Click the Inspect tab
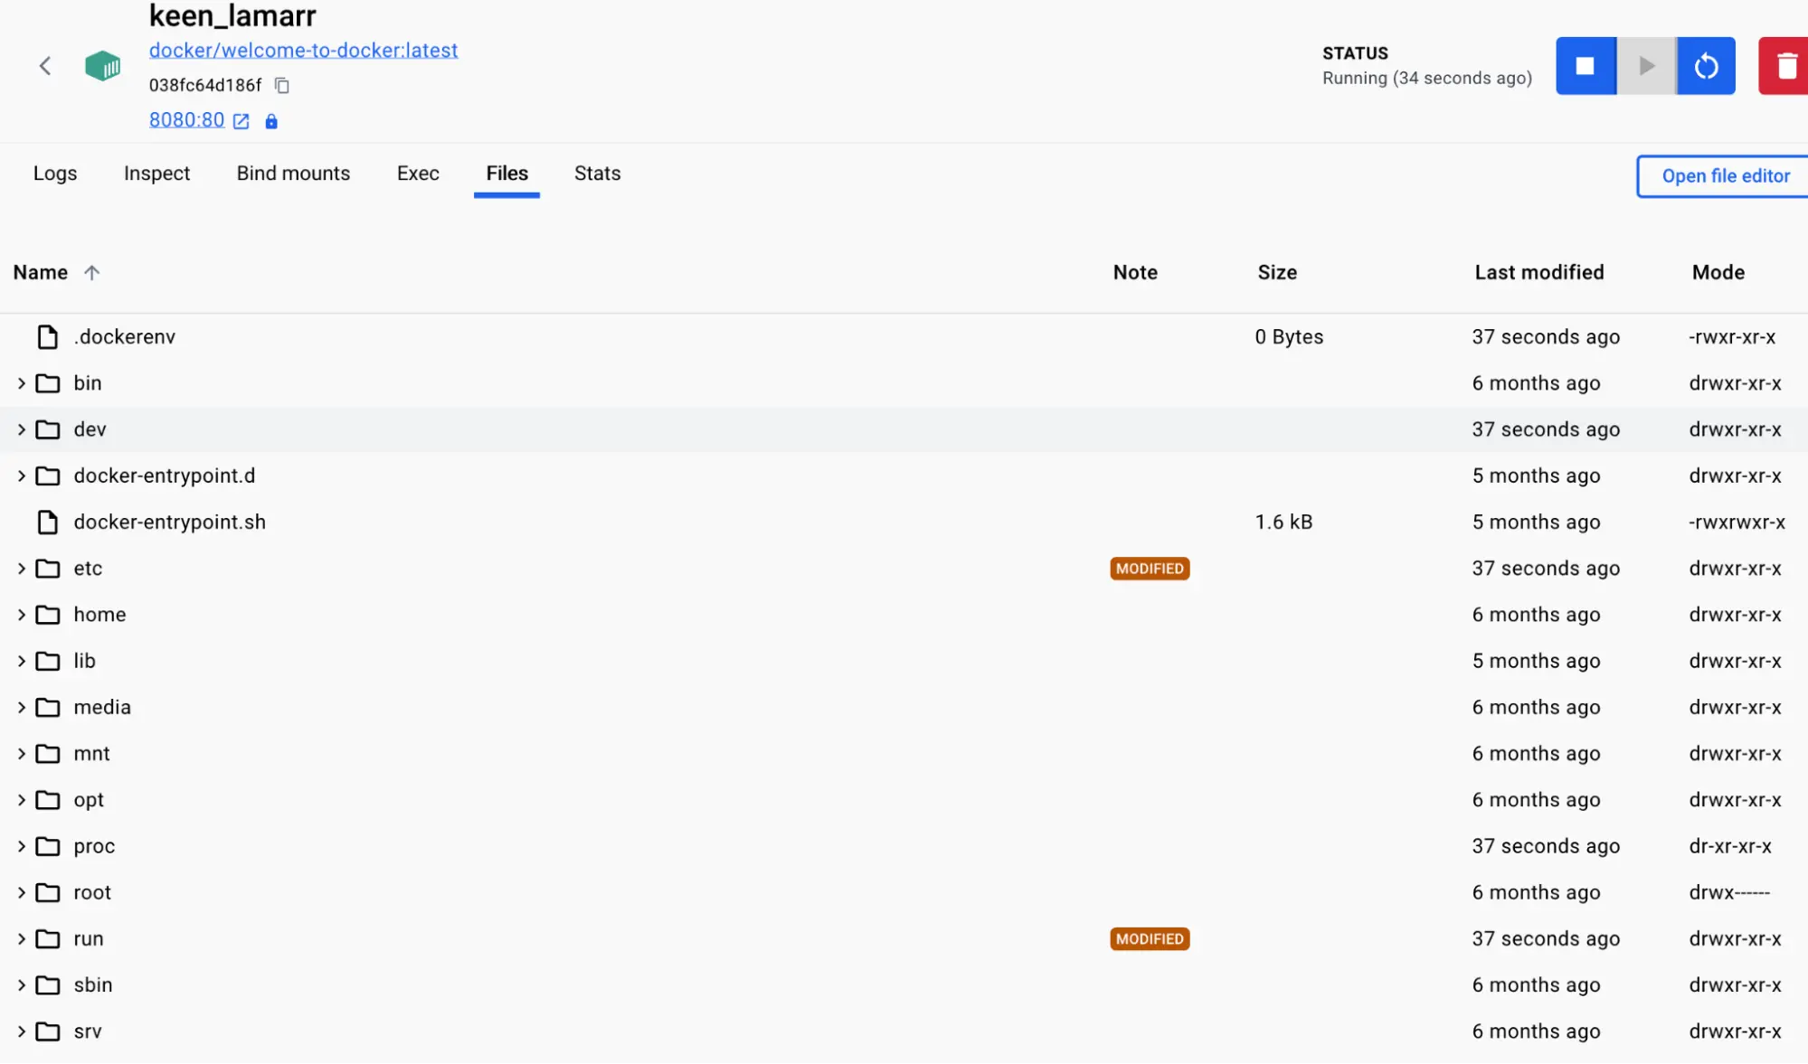 tap(157, 173)
